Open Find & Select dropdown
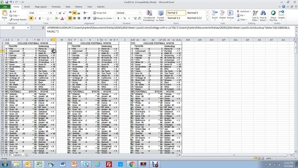The image size is (298, 168). (x=263, y=15)
